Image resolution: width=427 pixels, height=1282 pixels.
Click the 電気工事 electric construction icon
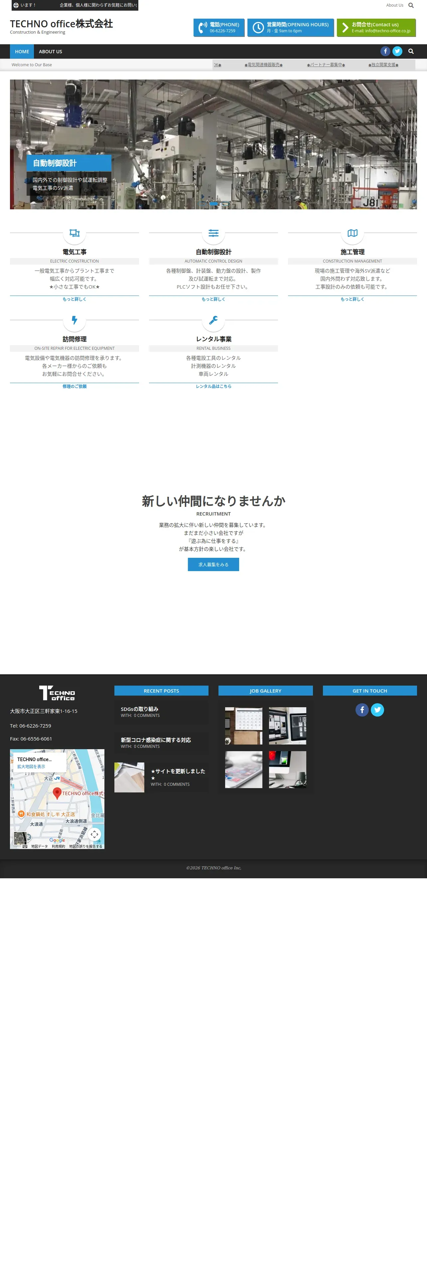(74, 233)
